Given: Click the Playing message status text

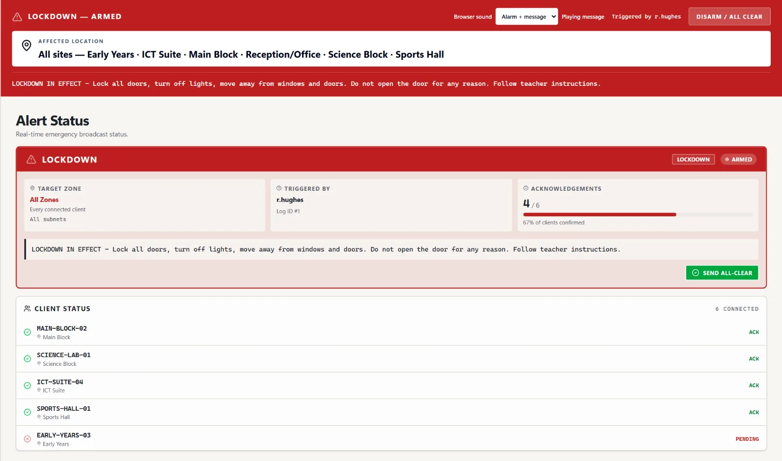Looking at the screenshot, I should pyautogui.click(x=583, y=17).
